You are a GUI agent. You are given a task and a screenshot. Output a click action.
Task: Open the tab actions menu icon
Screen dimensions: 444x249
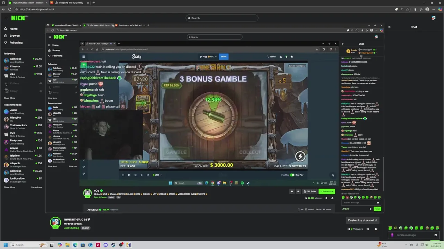point(3,3)
